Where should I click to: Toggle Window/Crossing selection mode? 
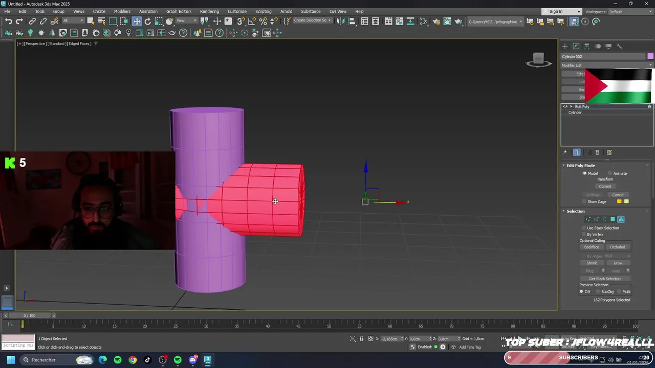coord(123,21)
